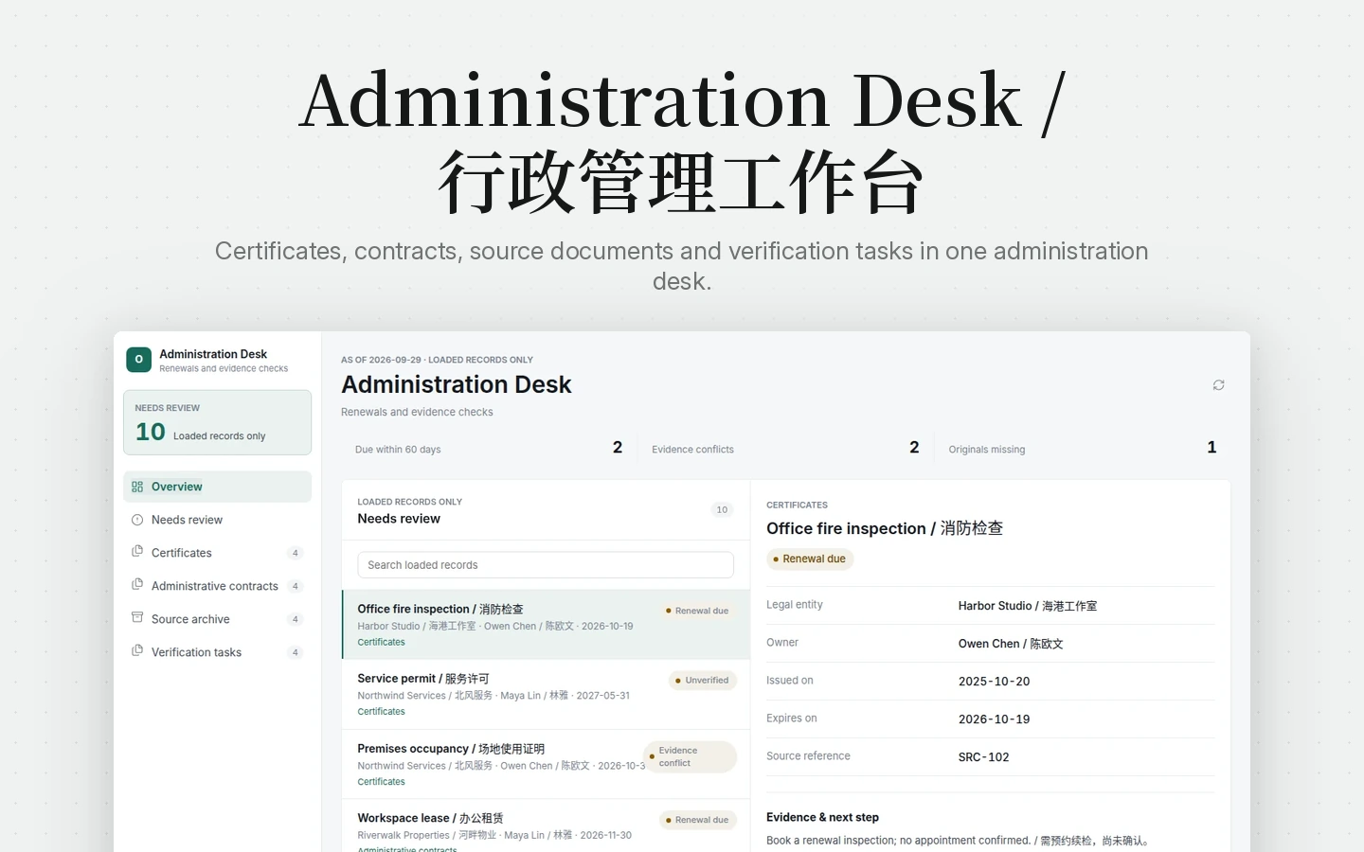Click the green Administration Desk logo icon
This screenshot has width=1364, height=852.
[138, 360]
